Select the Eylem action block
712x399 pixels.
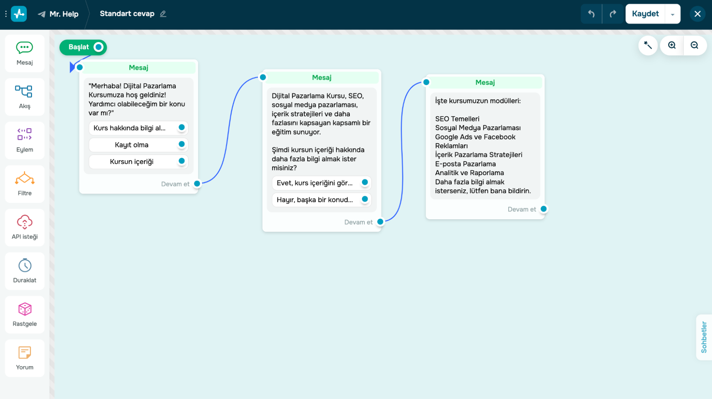25,140
